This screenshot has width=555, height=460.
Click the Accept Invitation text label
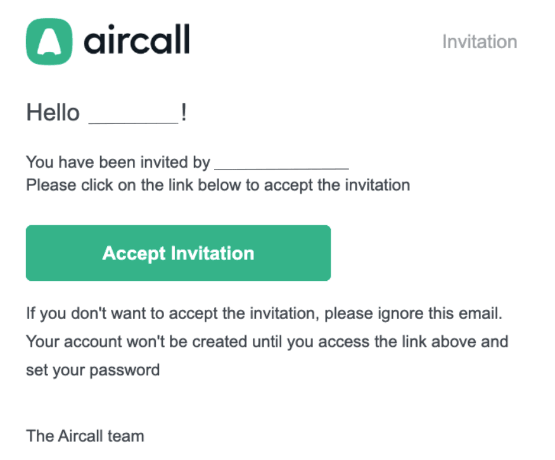point(178,252)
